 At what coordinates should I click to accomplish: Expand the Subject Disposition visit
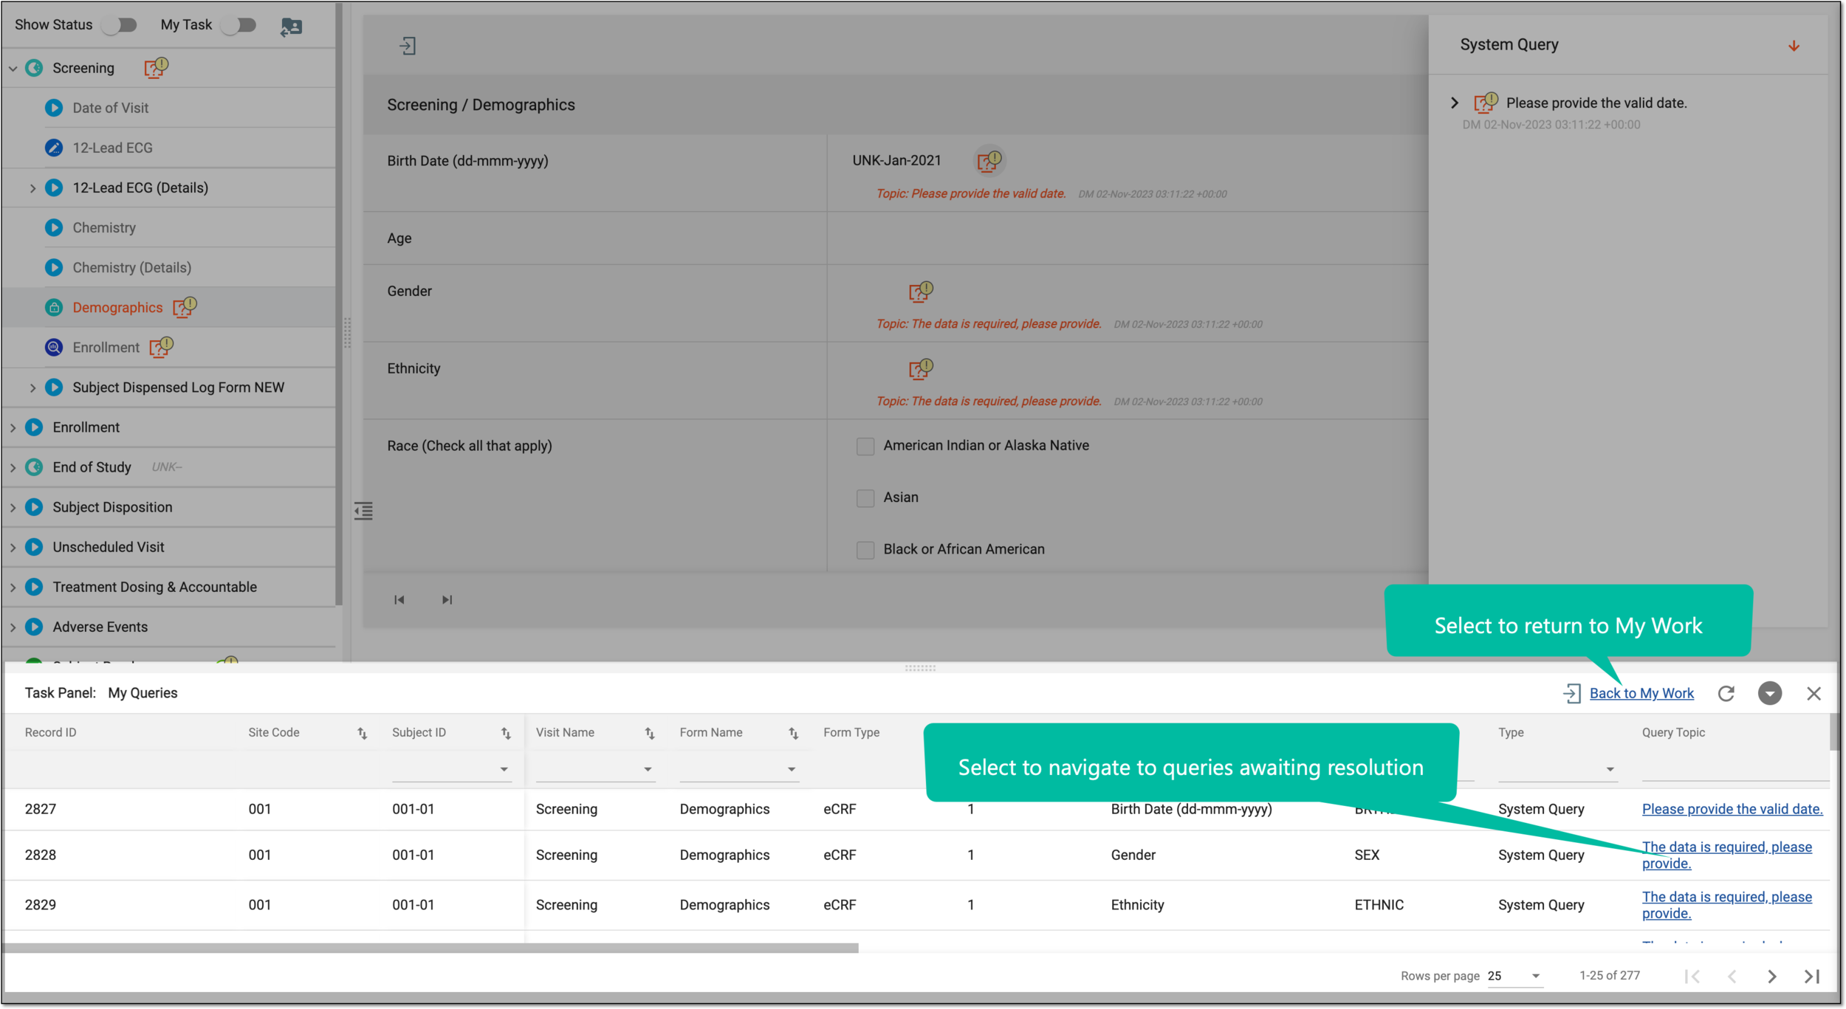pos(13,507)
